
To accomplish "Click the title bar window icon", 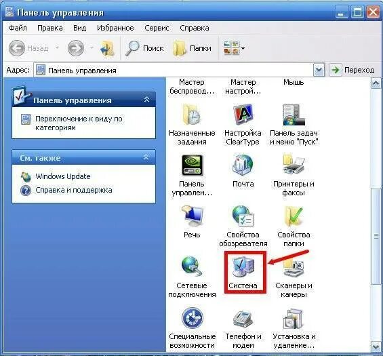I will 9,12.
